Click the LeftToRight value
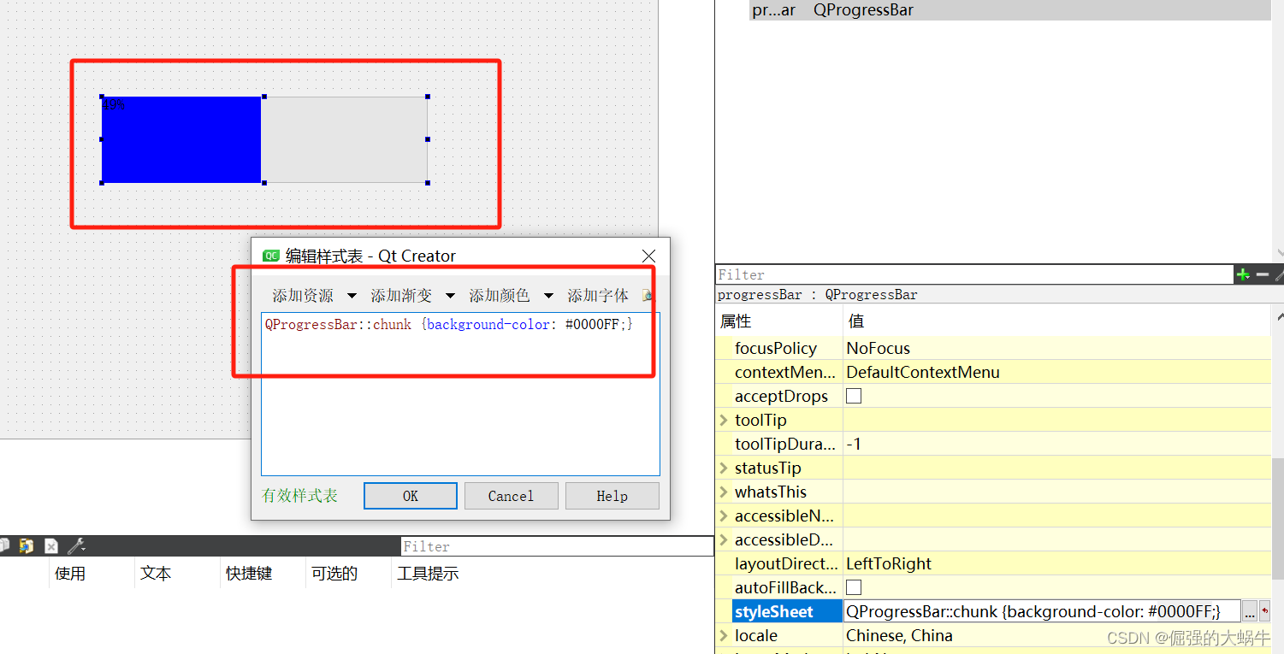 [889, 563]
